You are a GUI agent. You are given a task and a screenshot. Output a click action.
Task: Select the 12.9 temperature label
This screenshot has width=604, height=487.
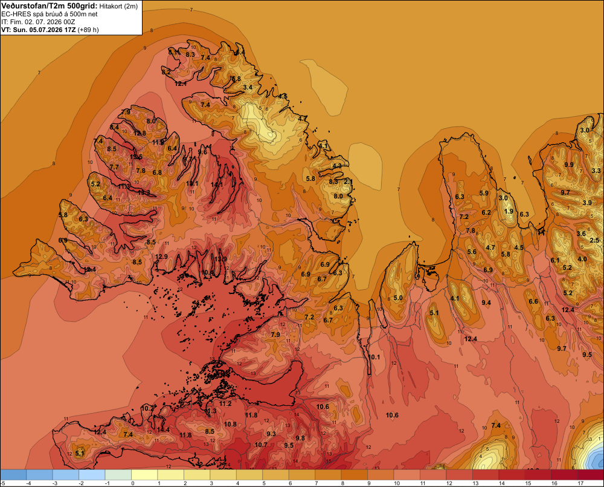click(x=161, y=257)
